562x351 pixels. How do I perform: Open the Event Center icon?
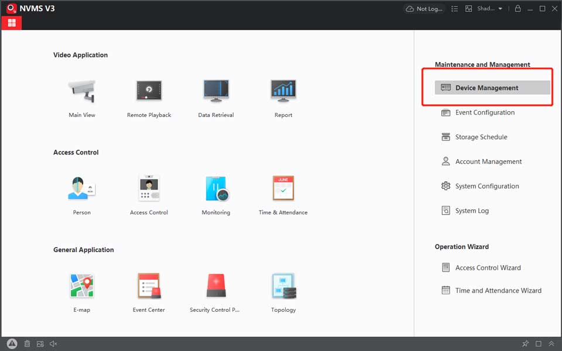(x=149, y=286)
